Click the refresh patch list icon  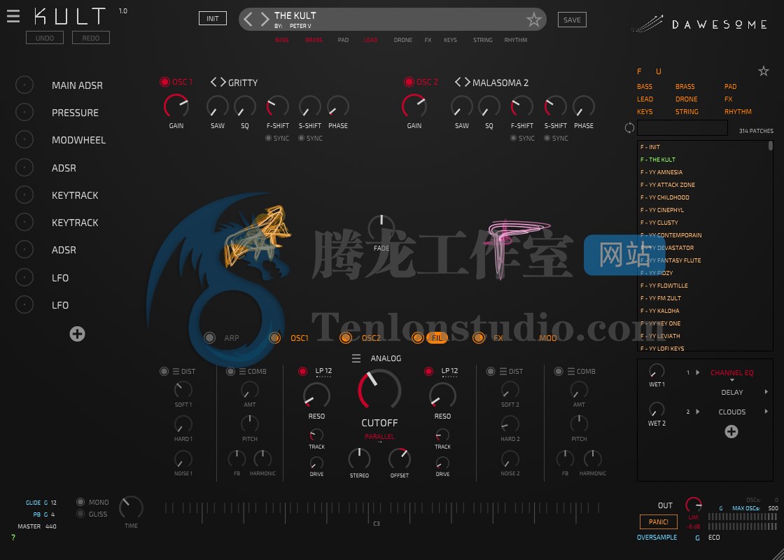pos(629,128)
